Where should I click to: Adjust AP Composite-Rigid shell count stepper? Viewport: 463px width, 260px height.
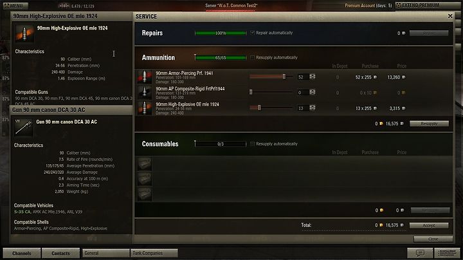312,93
